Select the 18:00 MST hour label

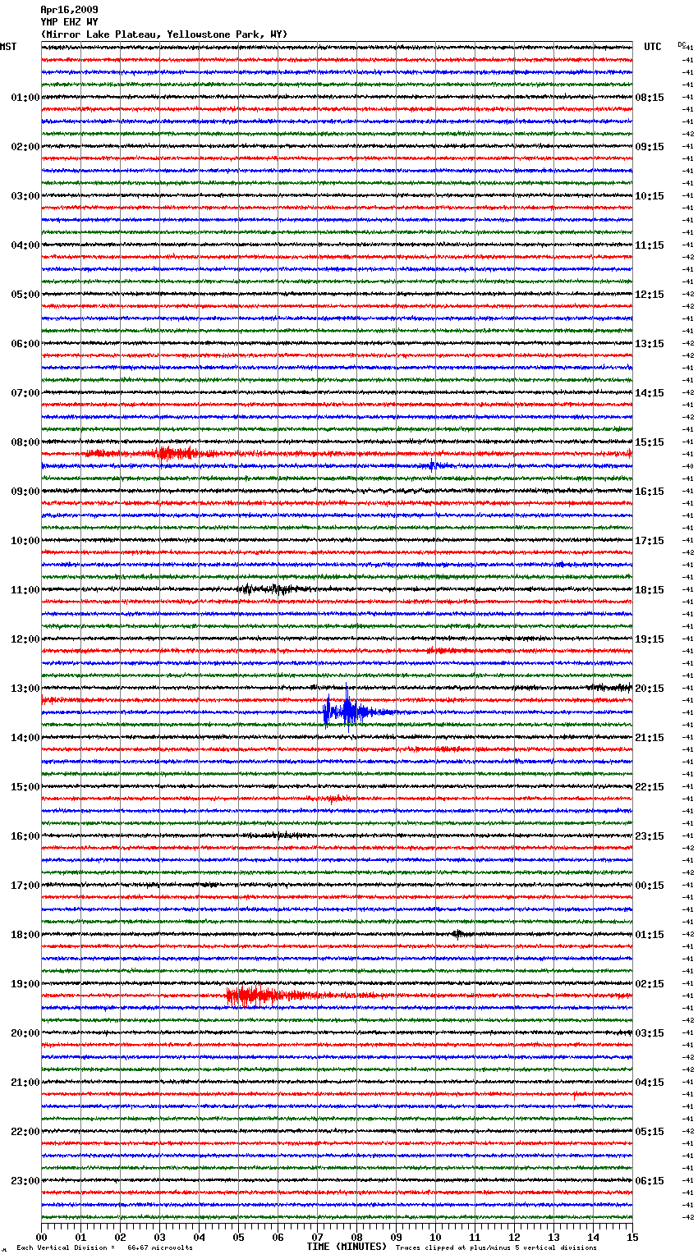[25, 935]
